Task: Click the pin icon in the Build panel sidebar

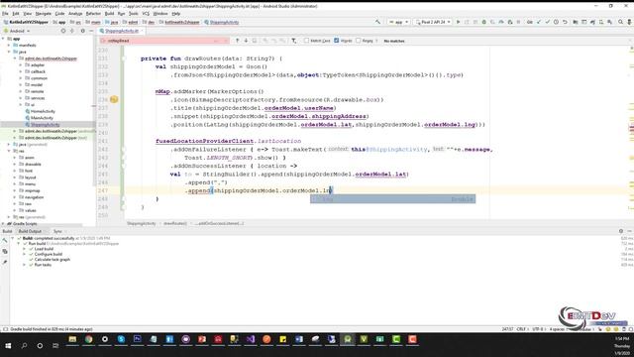Action: coord(5,262)
